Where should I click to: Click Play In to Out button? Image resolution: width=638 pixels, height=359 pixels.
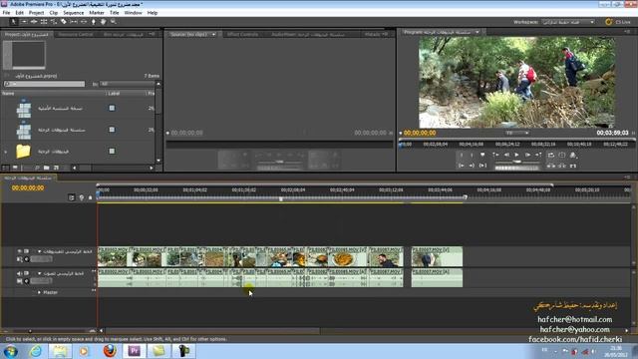[x=482, y=166]
